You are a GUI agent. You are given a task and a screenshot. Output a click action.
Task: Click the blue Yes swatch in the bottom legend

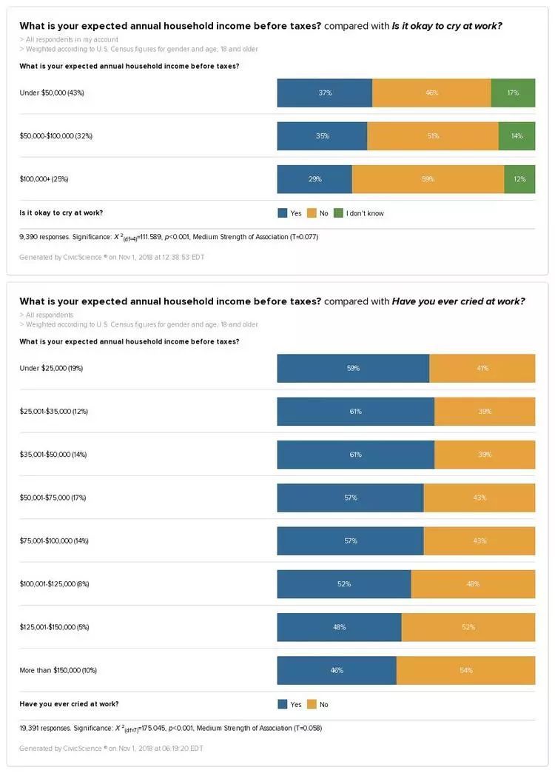click(x=282, y=704)
